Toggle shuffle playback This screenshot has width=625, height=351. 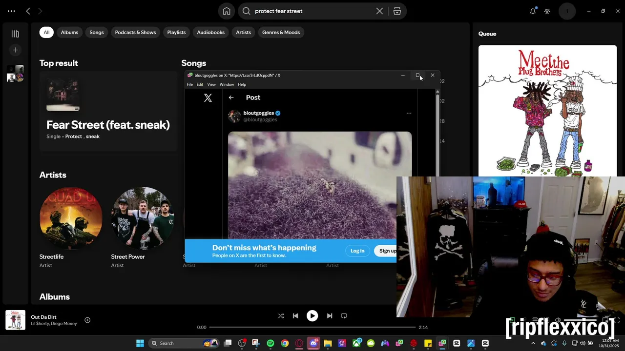click(281, 316)
